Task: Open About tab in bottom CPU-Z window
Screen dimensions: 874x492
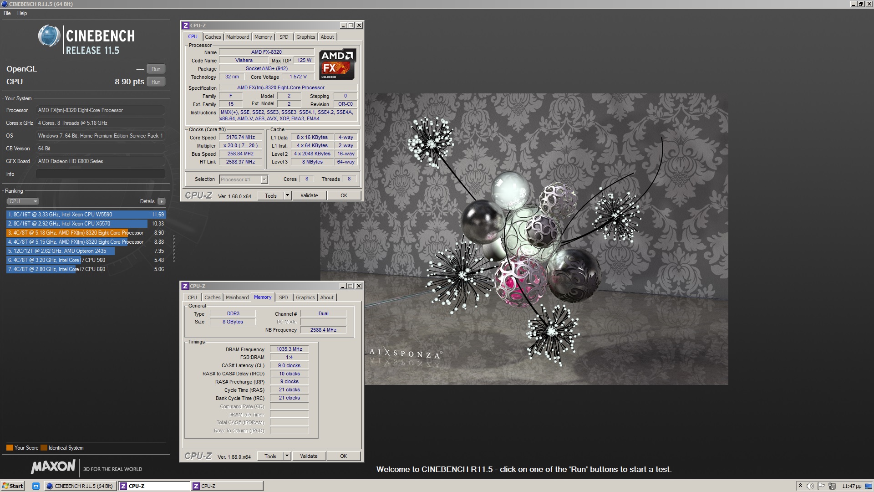Action: 327,297
